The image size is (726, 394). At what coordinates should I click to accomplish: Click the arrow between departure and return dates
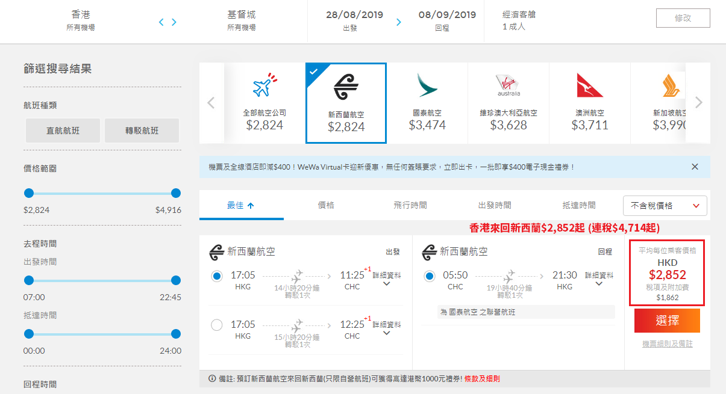[x=398, y=22]
